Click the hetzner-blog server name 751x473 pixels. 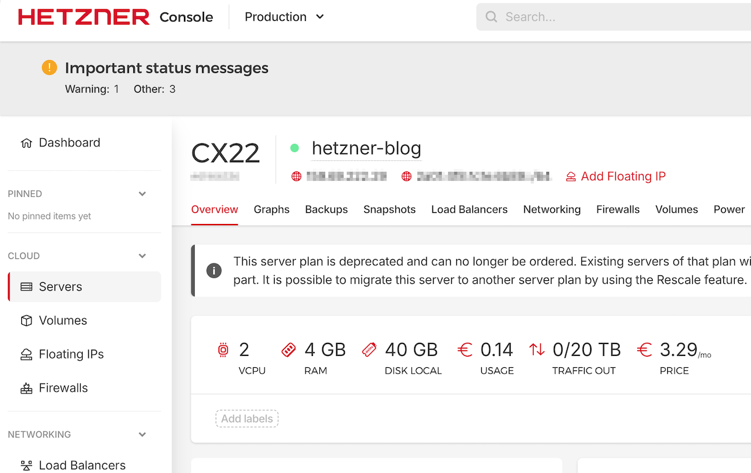(366, 149)
